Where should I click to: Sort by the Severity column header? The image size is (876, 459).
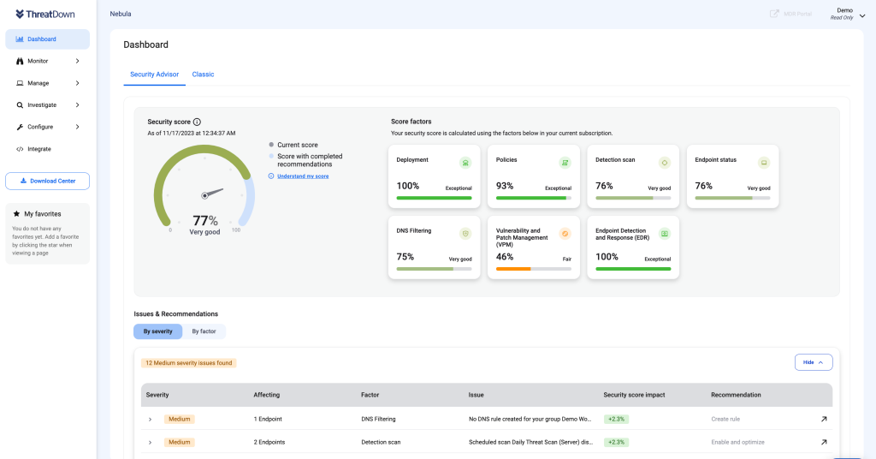157,395
